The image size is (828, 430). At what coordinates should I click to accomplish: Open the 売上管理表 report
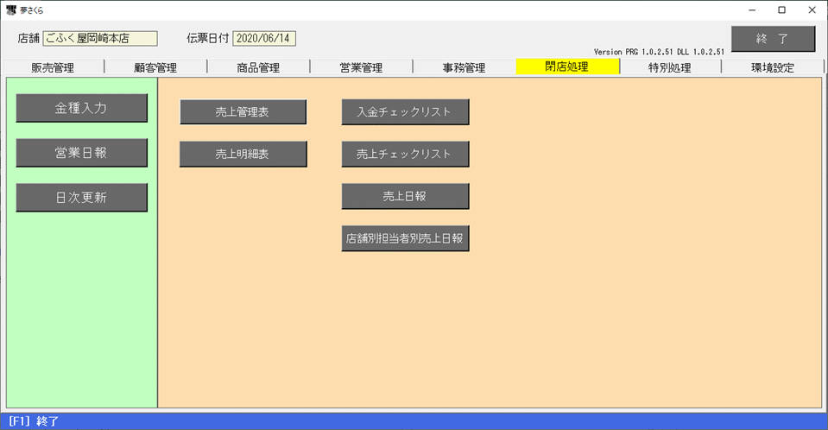[x=243, y=111]
